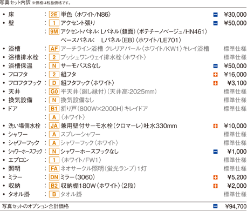Click the 9M accent panel code box
This screenshot has height=217, width=247.
54,31
